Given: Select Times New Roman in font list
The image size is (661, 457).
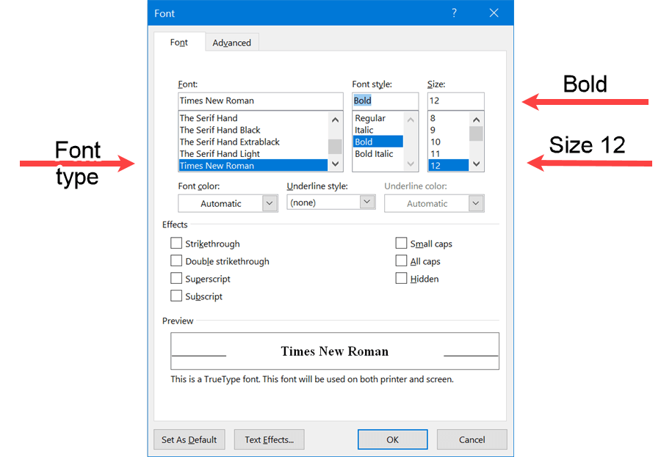Looking at the screenshot, I should point(253,165).
